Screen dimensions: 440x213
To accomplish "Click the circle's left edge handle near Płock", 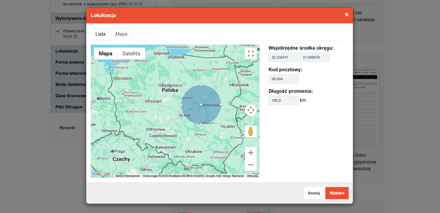I will tap(181, 104).
